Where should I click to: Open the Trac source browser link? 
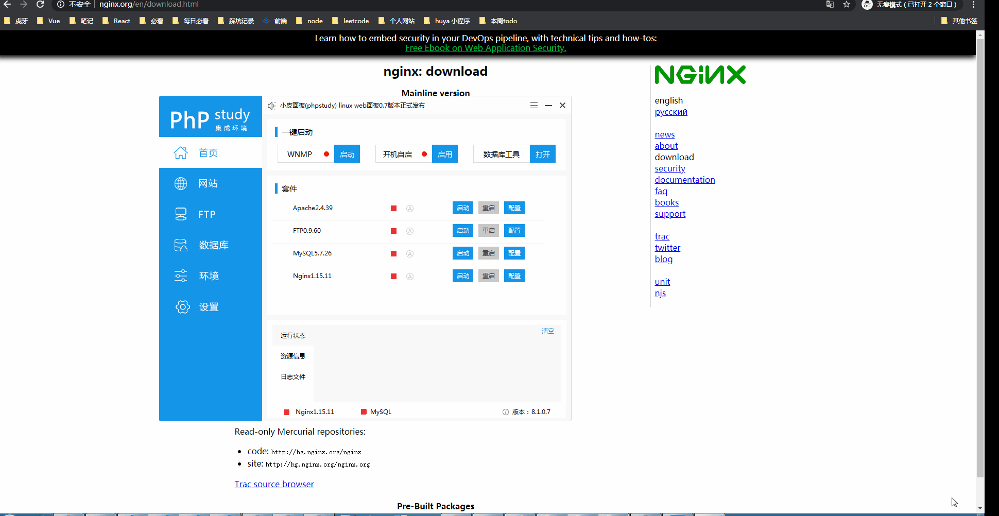[x=274, y=484]
